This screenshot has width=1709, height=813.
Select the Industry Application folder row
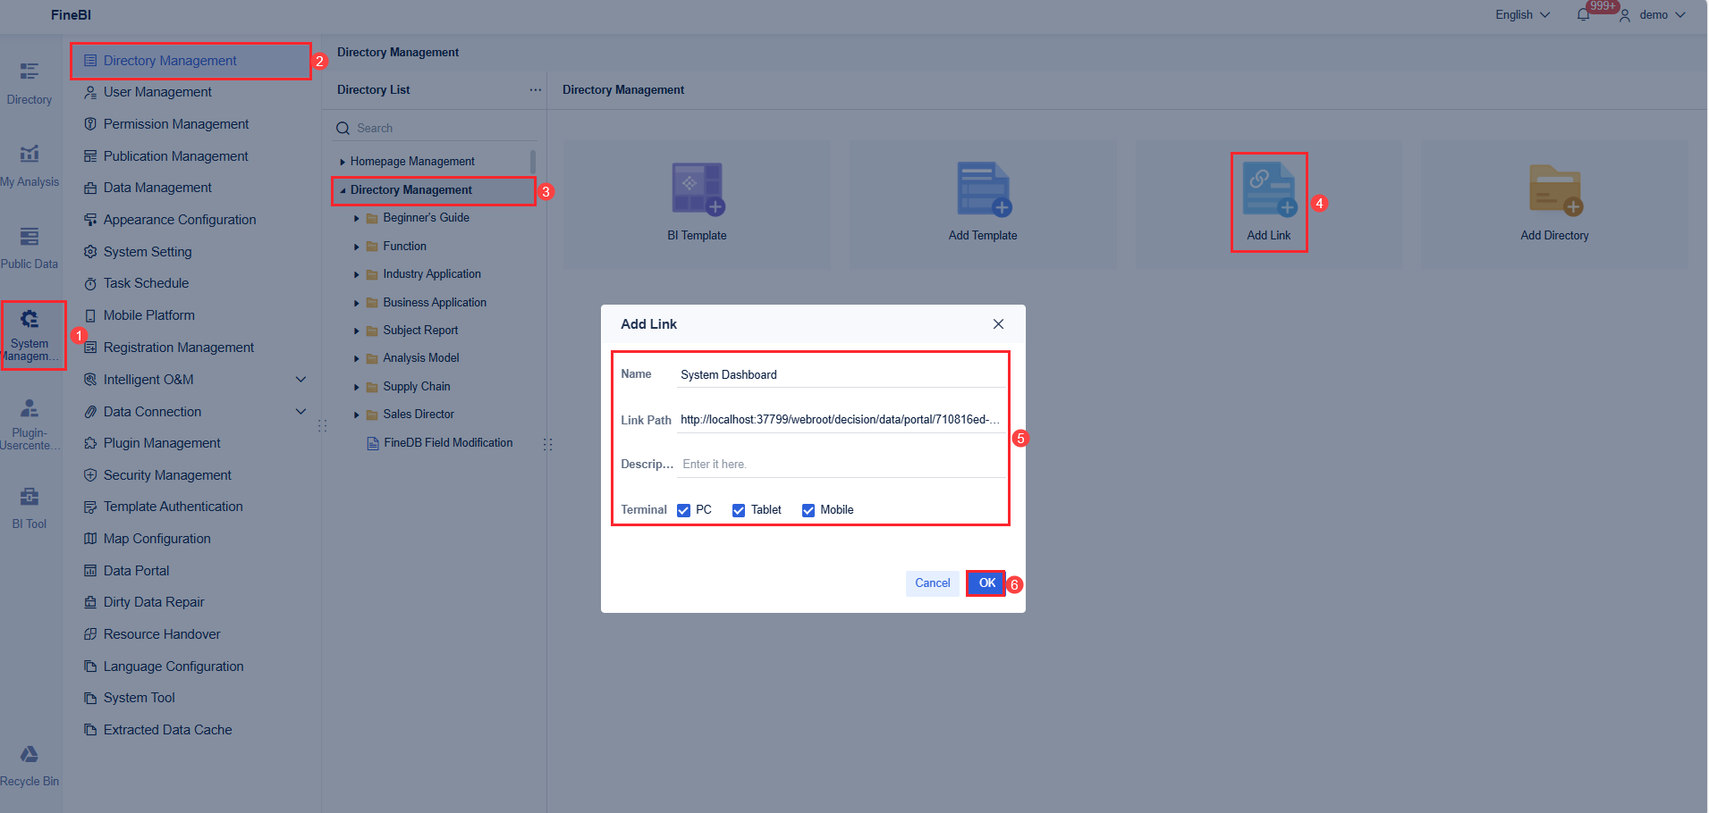tap(434, 274)
